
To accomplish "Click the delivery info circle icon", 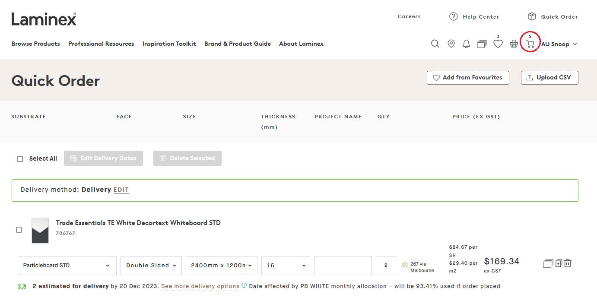I will point(244,285).
